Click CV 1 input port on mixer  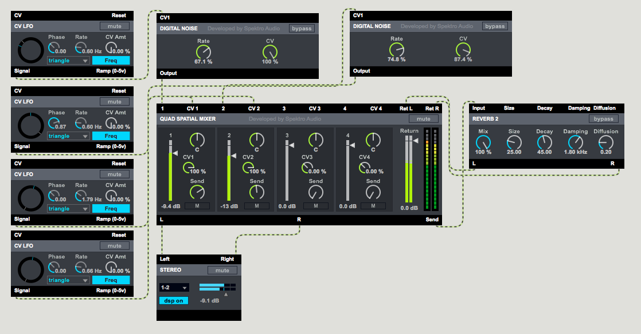(193, 109)
